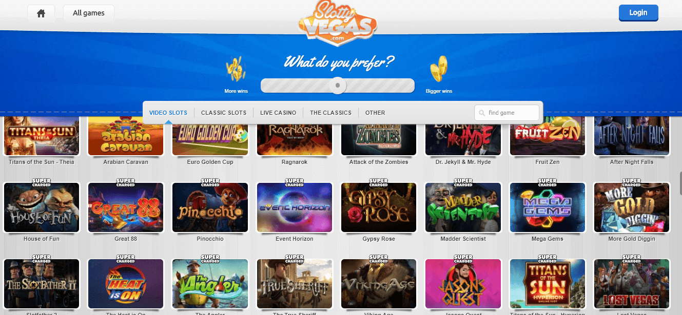
Task: Select the Jason's Quest thumbnail
Action: (x=463, y=284)
